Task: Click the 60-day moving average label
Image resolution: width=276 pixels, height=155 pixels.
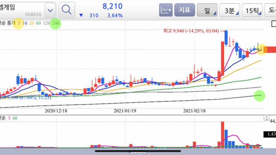Action: pos(38,23)
